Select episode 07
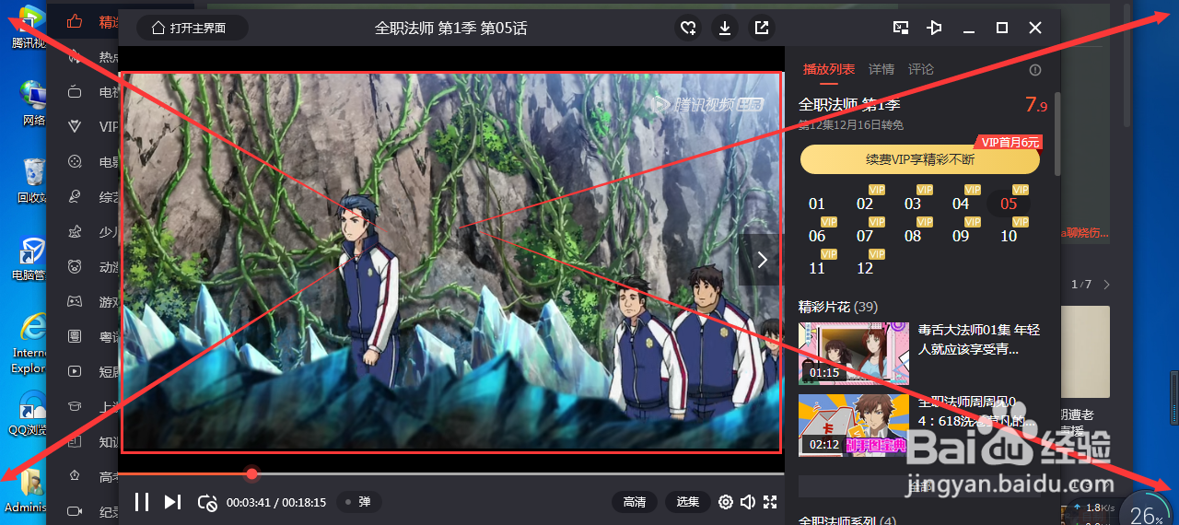 [865, 236]
